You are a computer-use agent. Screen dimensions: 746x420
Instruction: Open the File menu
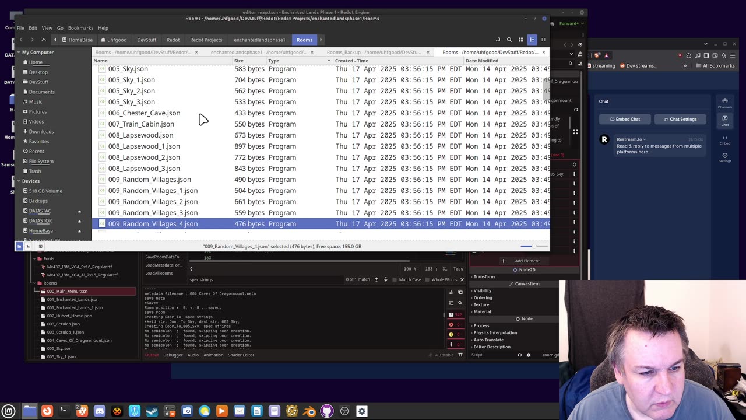click(x=20, y=28)
